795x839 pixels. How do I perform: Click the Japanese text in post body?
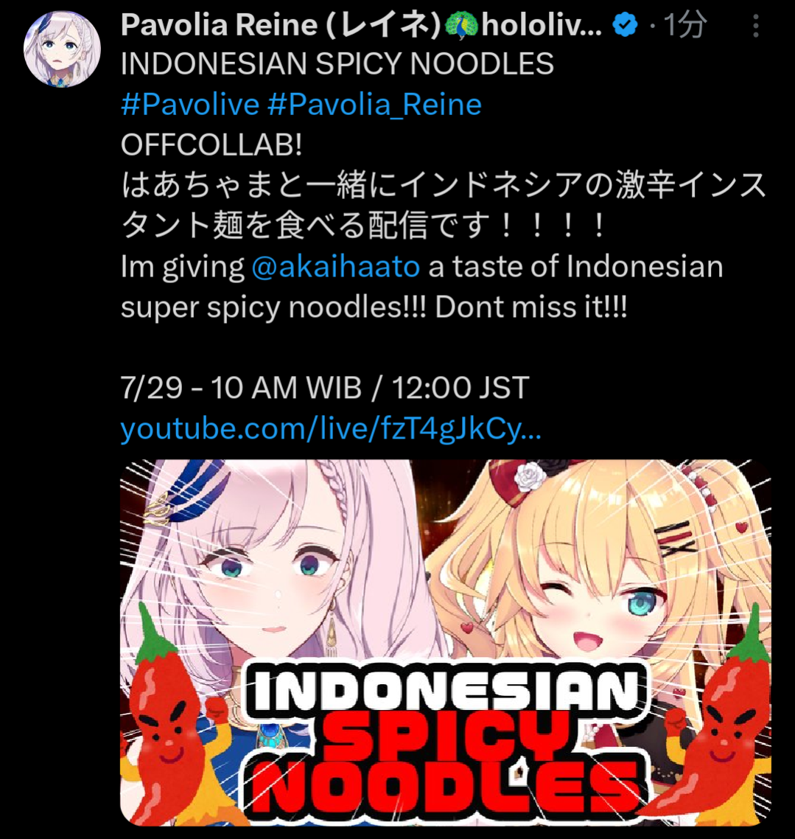(x=444, y=206)
